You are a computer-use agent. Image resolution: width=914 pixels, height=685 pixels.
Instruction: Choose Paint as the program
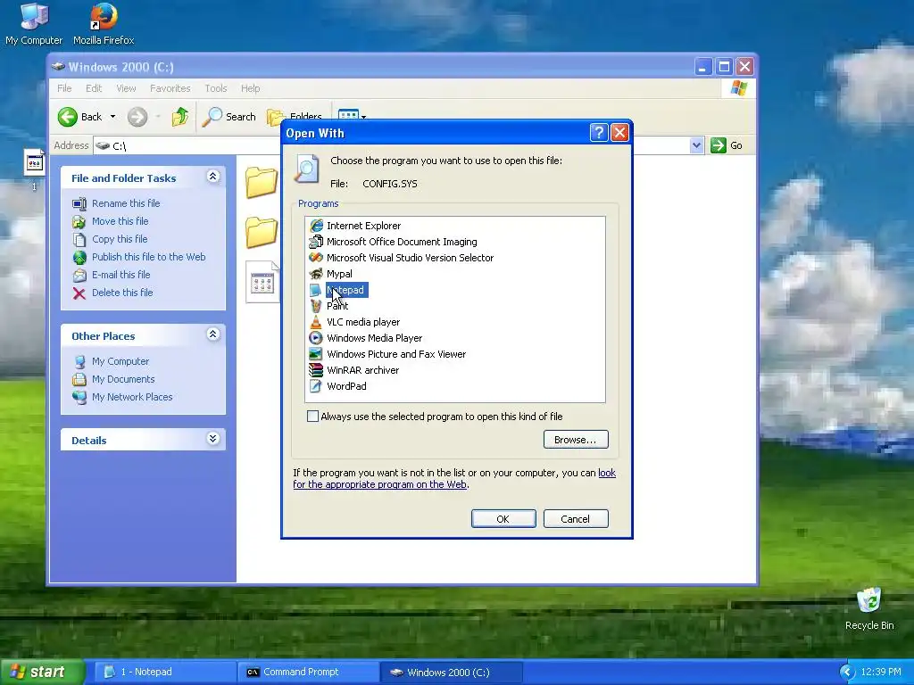pos(328,306)
